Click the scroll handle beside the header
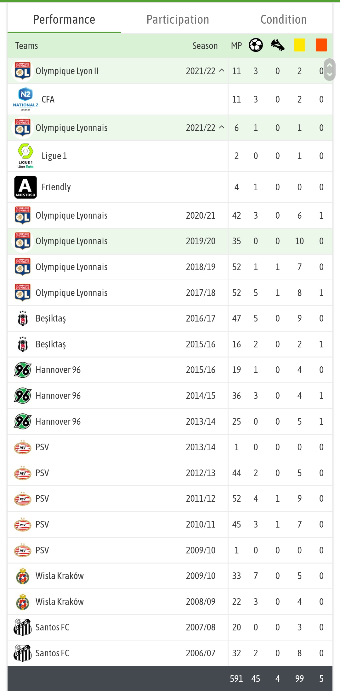Viewport: 340px width, 691px height. [330, 70]
